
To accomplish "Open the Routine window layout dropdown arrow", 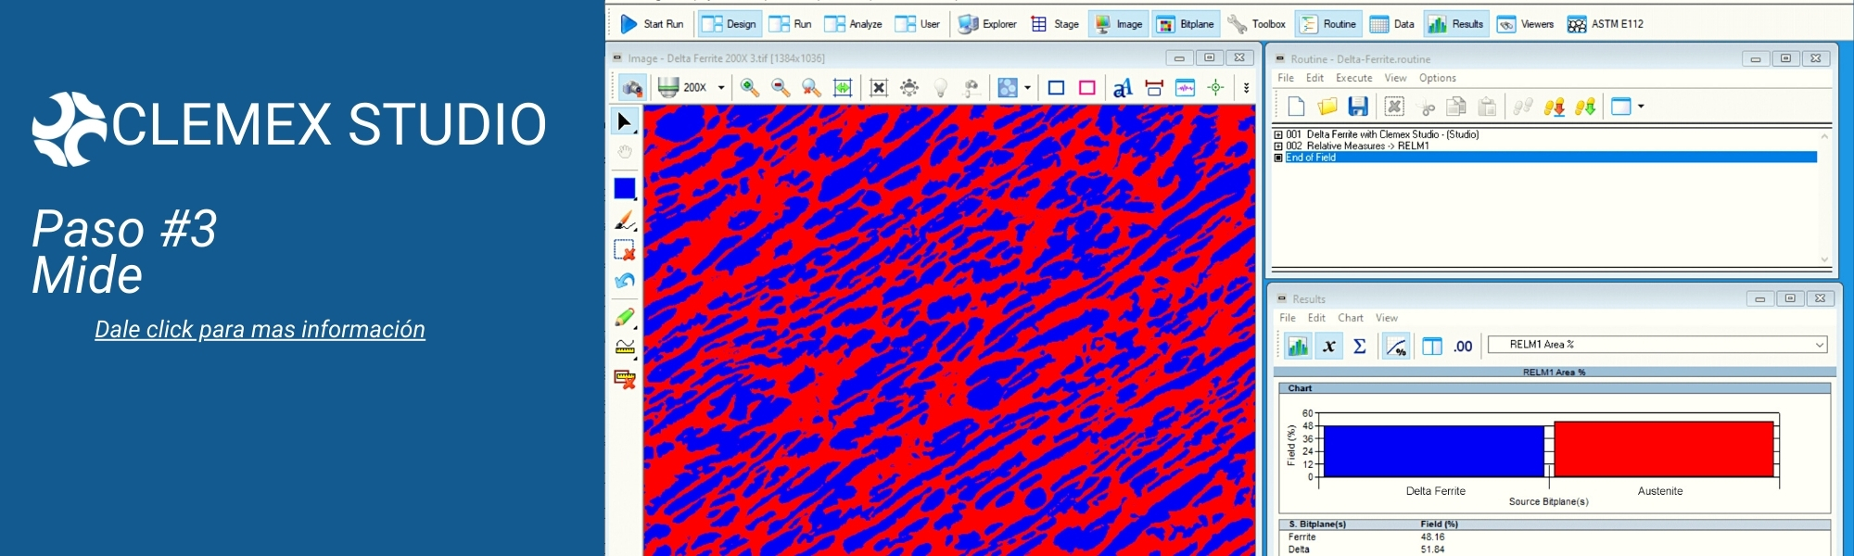I will coord(1641,107).
